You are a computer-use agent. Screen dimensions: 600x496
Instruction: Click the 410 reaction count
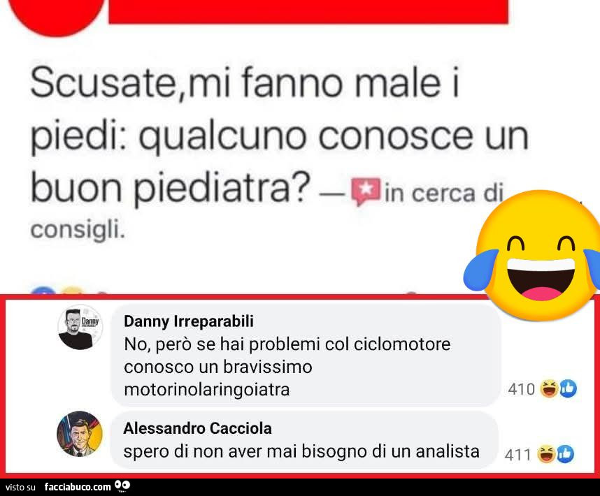pos(521,389)
